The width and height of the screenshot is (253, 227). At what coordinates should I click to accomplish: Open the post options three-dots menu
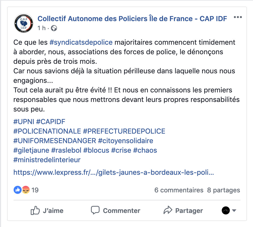point(238,17)
